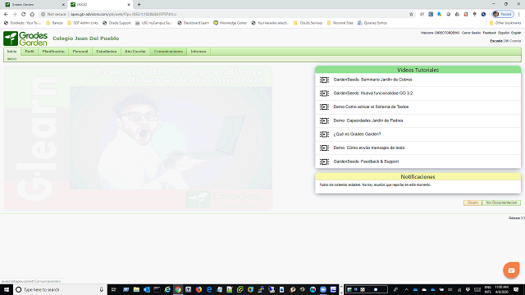Click the Cerrar Sesión link
The width and height of the screenshot is (525, 295).
pos(471,33)
